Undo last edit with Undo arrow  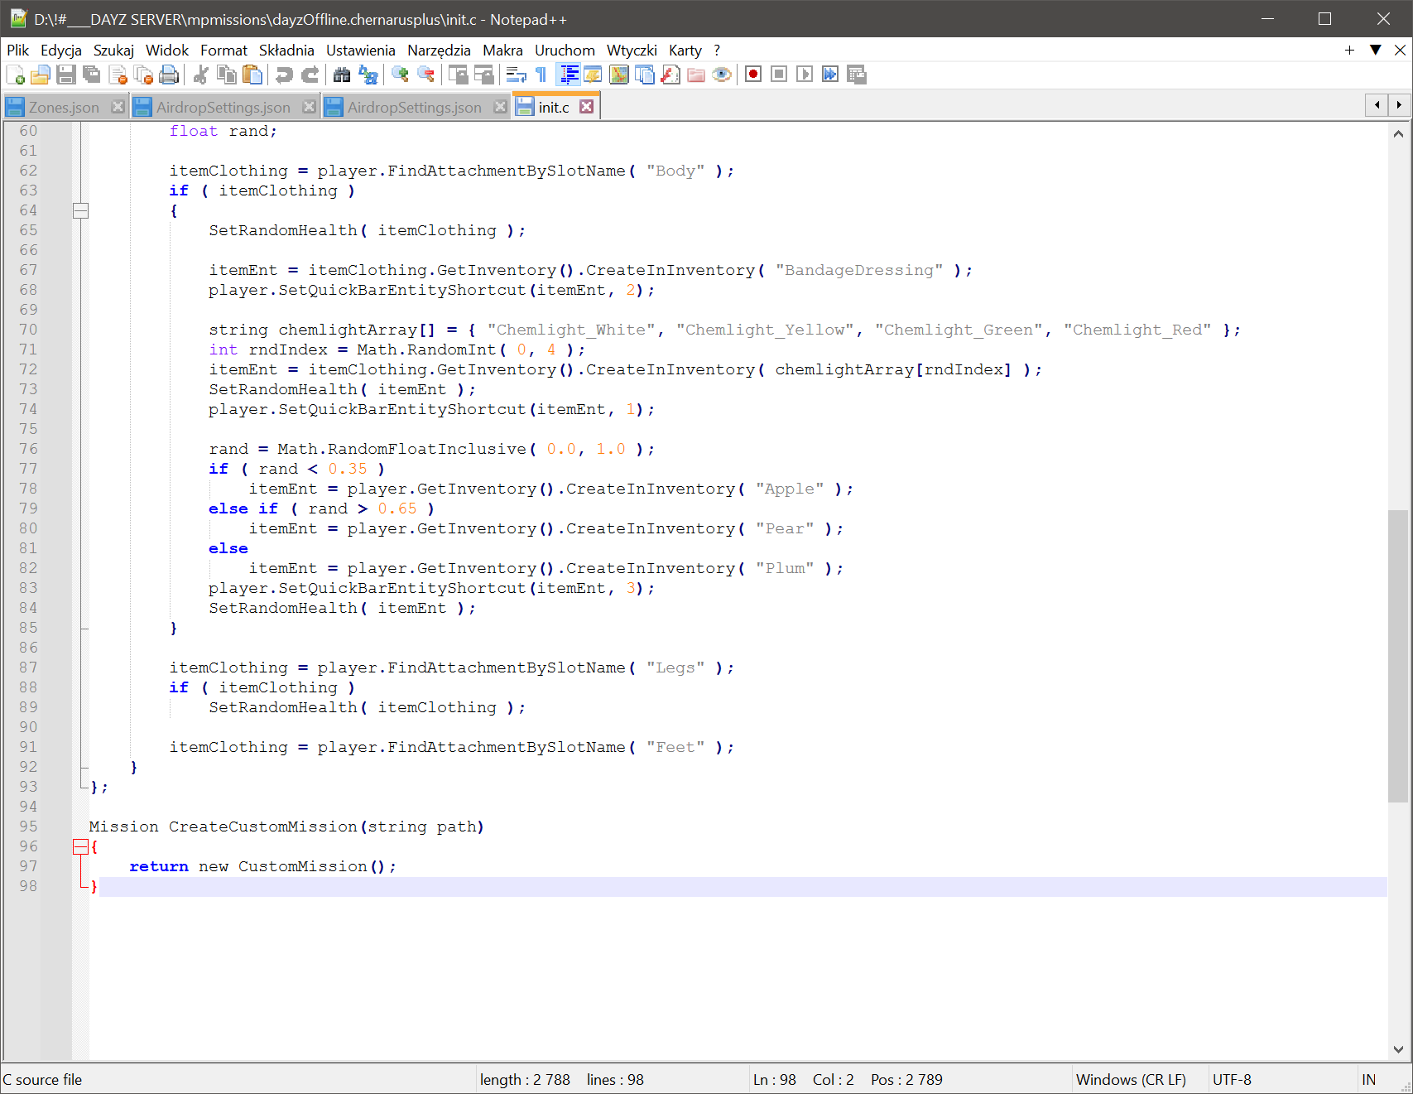pyautogui.click(x=284, y=75)
